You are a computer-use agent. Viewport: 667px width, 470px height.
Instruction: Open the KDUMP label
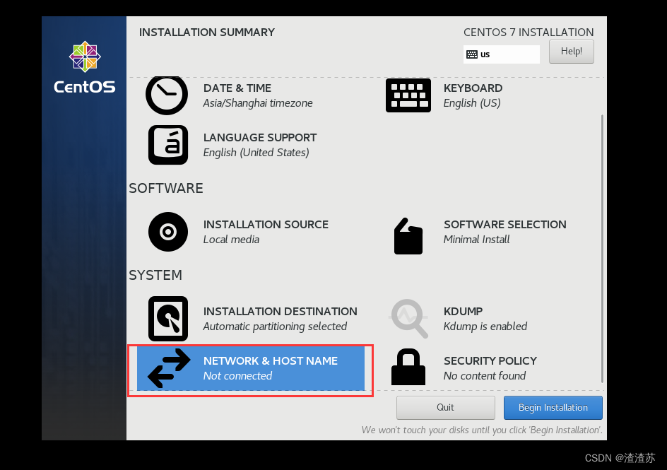click(x=464, y=312)
